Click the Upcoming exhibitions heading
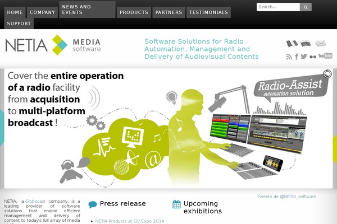 click(x=202, y=207)
